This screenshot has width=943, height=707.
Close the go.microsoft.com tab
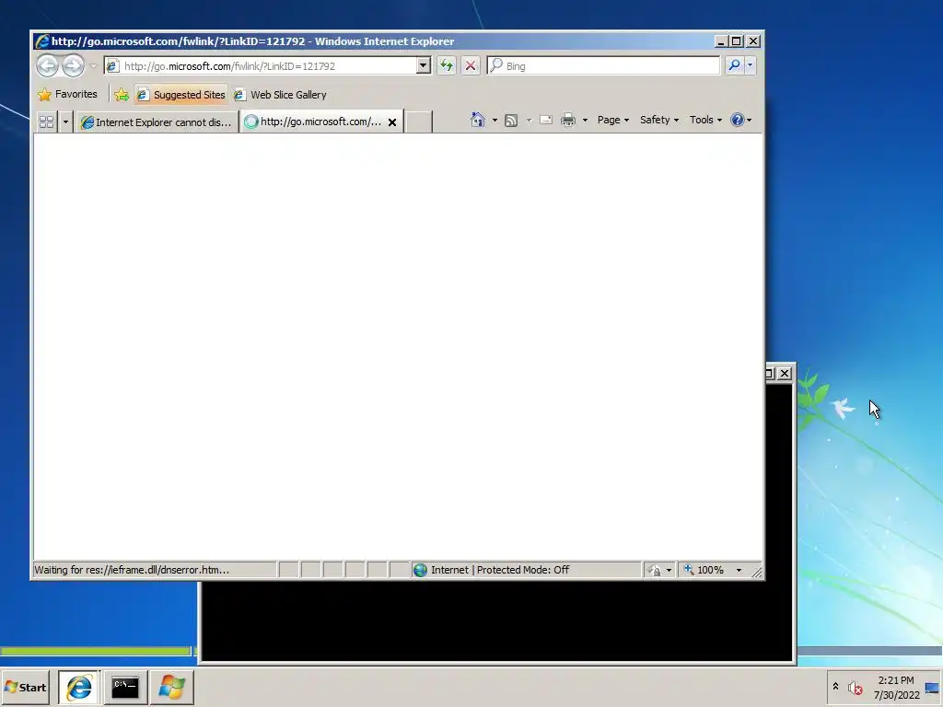pyautogui.click(x=392, y=122)
